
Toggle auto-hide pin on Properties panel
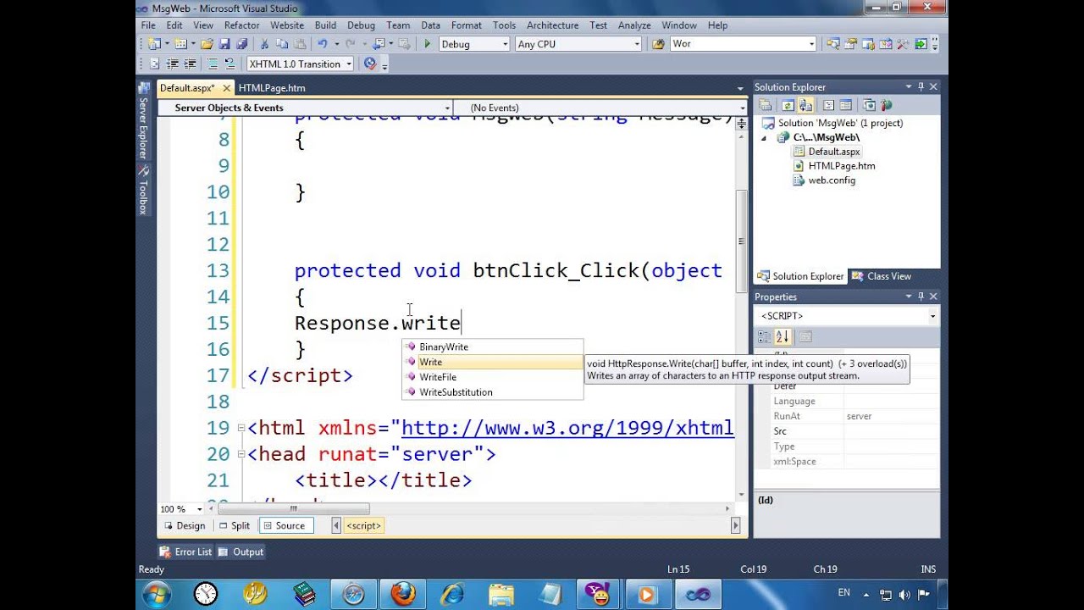(x=921, y=297)
